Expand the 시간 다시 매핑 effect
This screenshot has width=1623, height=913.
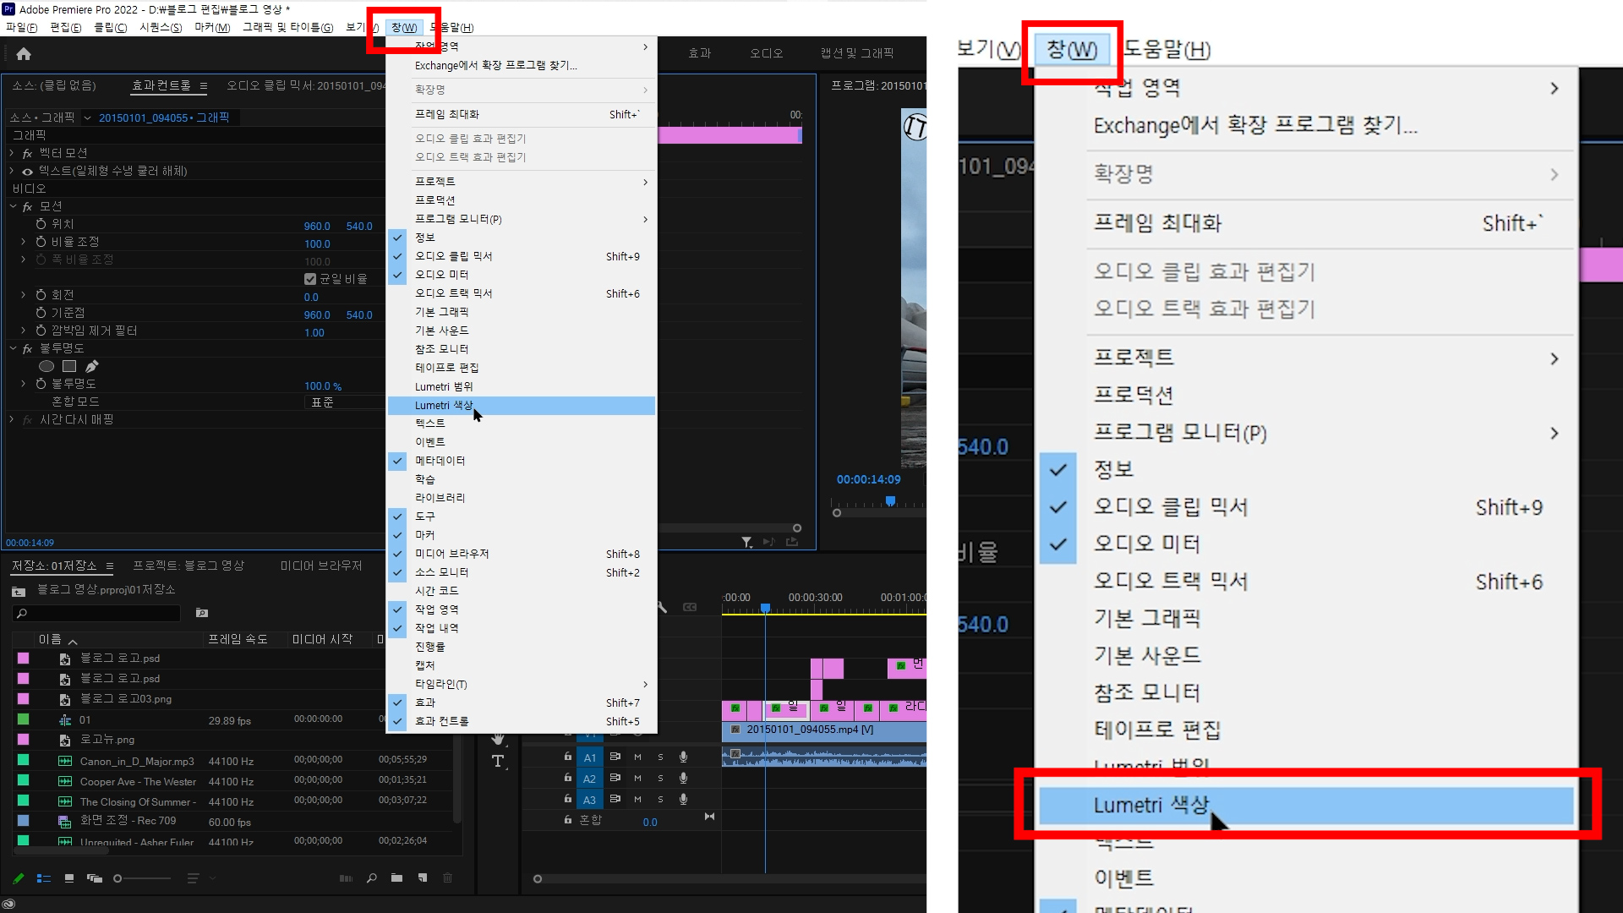12,419
